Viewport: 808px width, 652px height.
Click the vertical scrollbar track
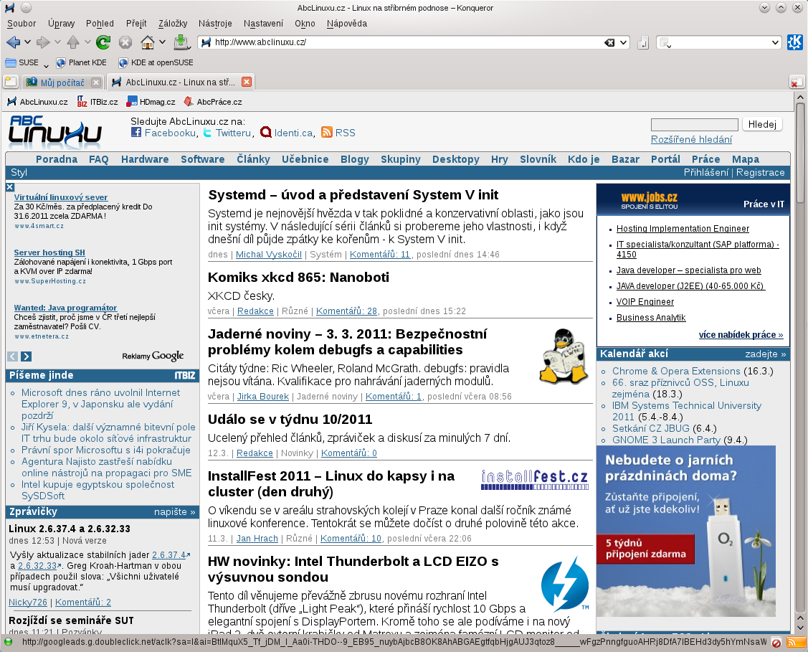pyautogui.click(x=800, y=356)
